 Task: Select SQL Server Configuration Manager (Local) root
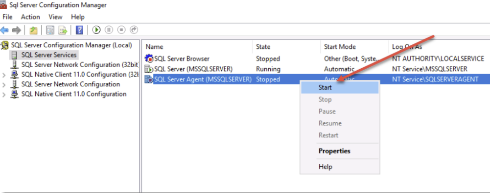(71, 45)
